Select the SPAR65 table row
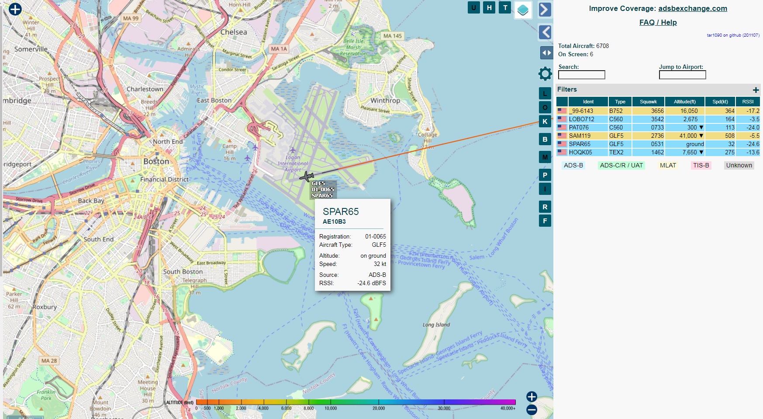Viewport: 763px width, 419px height. point(658,144)
